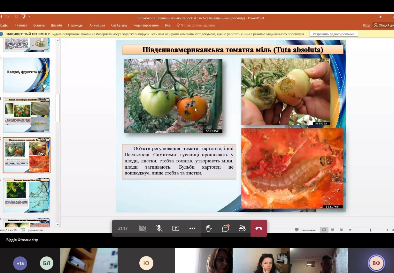This screenshot has height=273, width=394.
Task: Click video tile of woman with dark hair
Action: 261,261
